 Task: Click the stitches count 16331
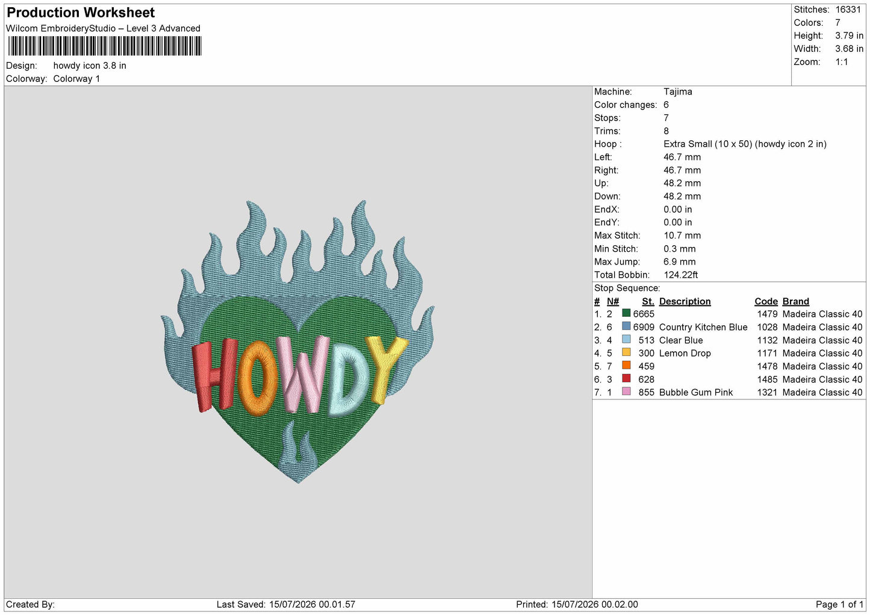pos(848,10)
